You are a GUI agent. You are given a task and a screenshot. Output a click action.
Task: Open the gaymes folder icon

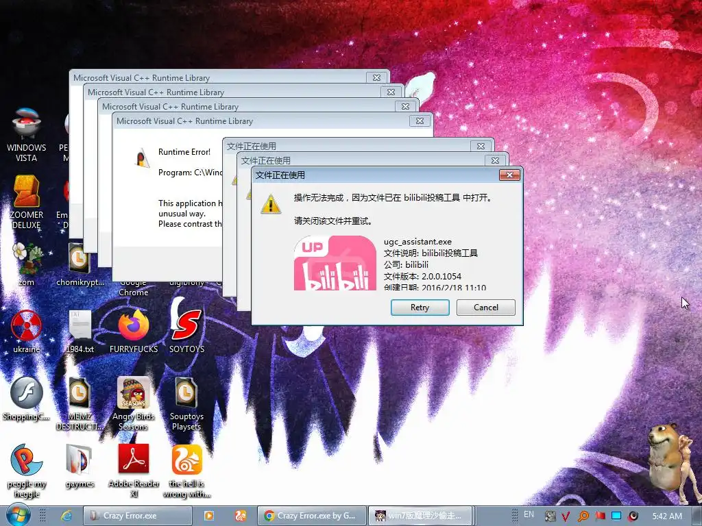80,465
